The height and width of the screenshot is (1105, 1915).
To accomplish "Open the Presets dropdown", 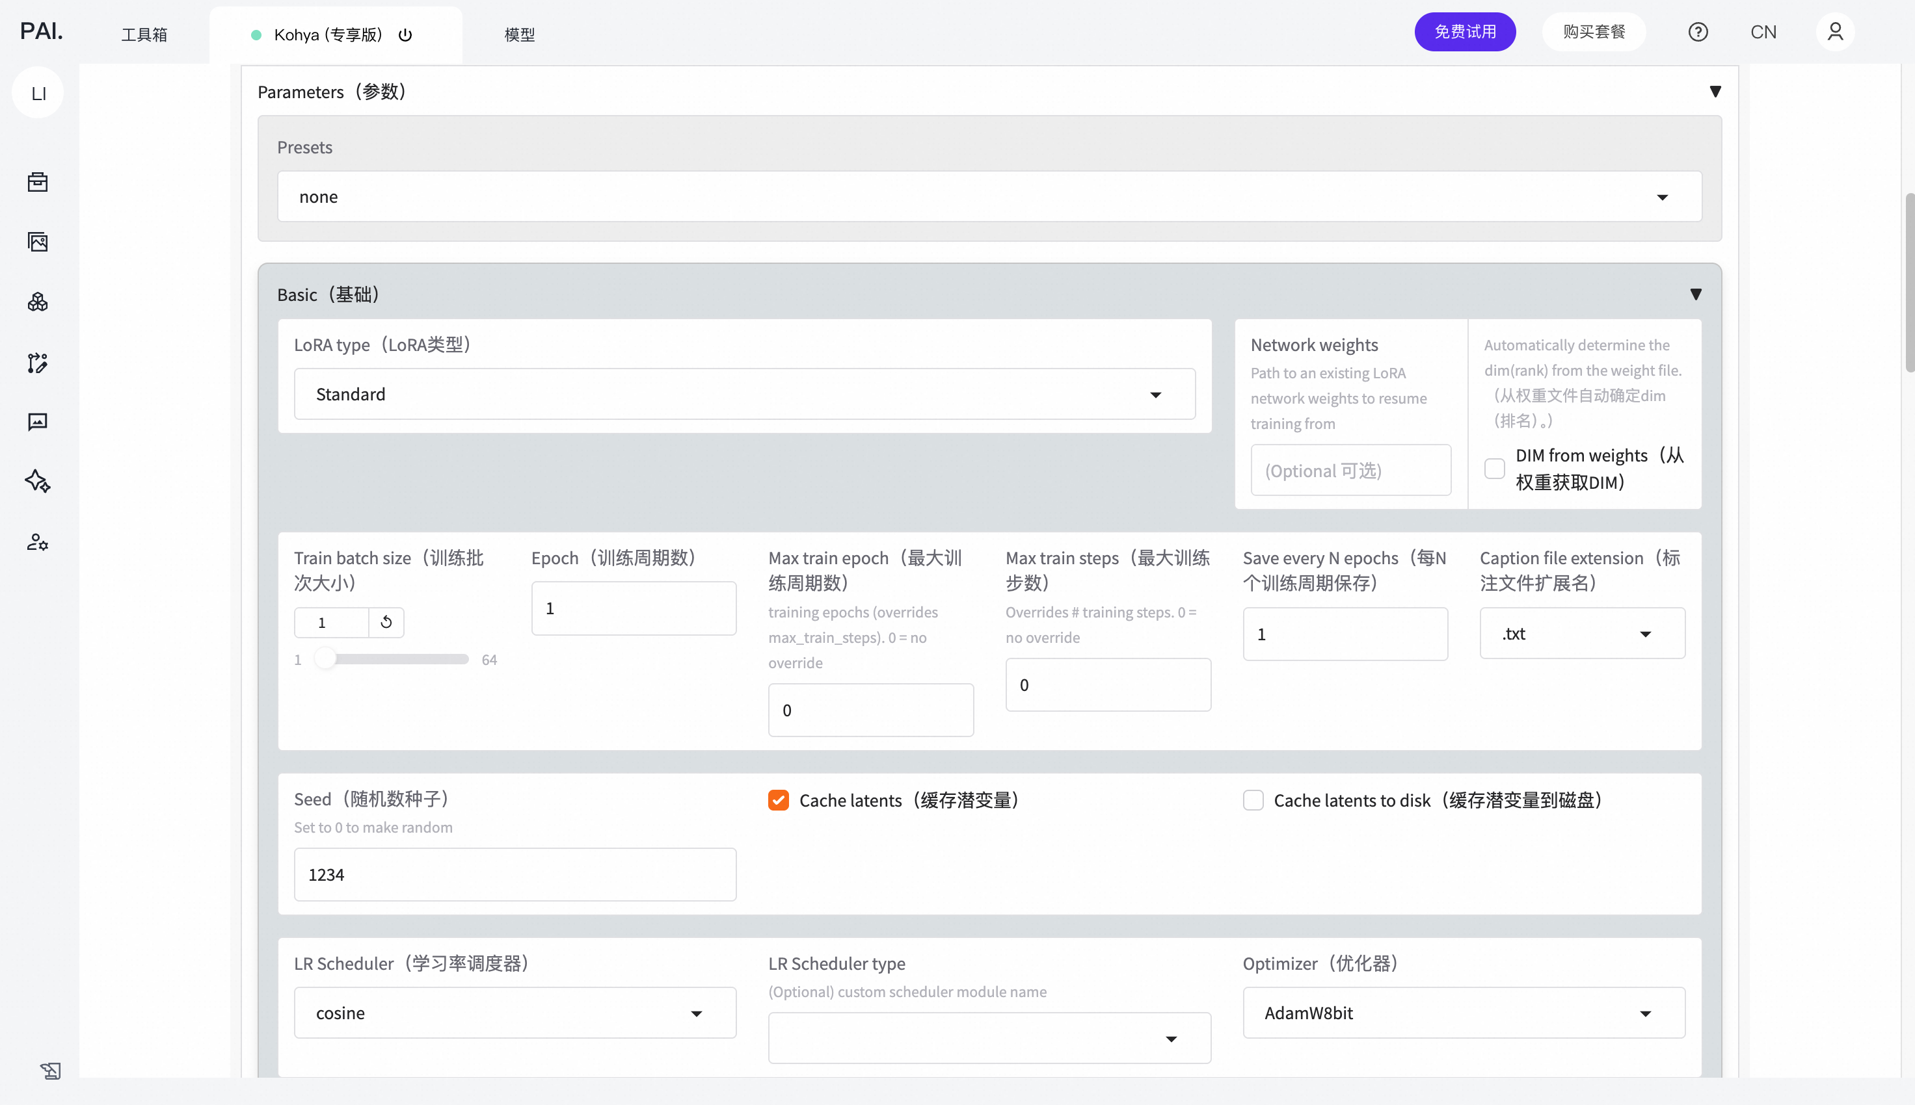I will [989, 196].
